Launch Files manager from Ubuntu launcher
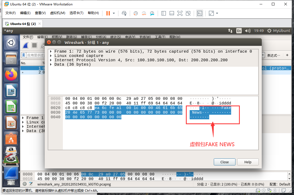The width and height of the screenshot is (294, 195). point(11,59)
